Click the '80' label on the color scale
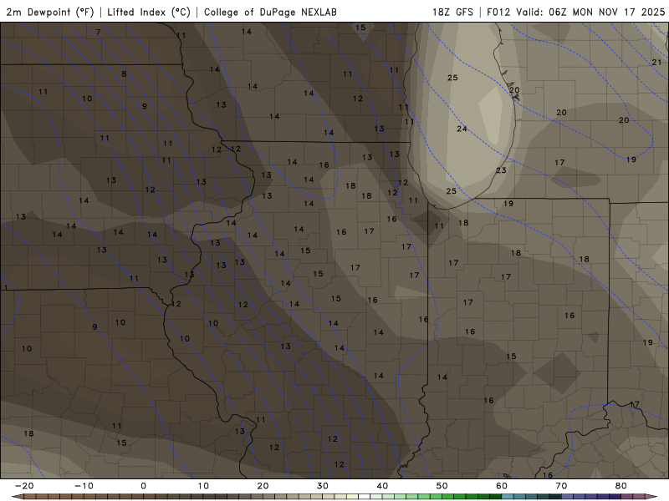Viewport: 669px width, 501px height. pyautogui.click(x=621, y=486)
